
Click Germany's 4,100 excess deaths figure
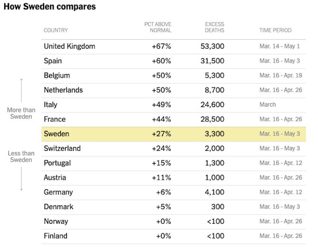214,192
